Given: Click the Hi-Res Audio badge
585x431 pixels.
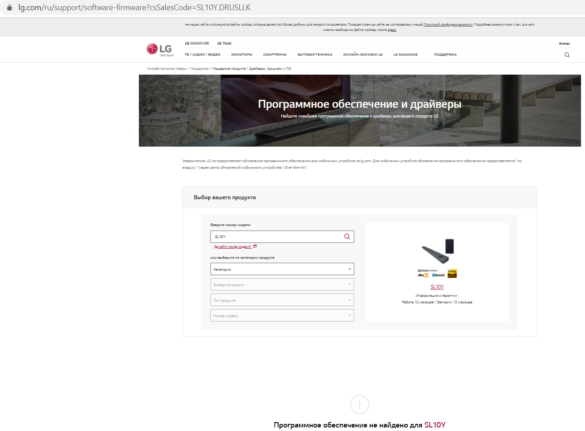Looking at the screenshot, I should 452,273.
